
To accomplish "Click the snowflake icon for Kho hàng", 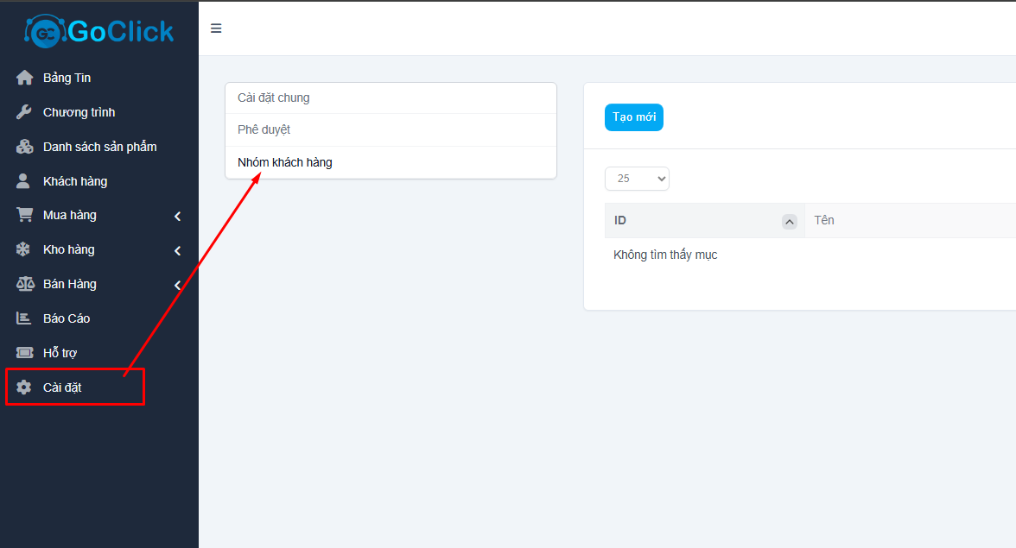I will pos(24,249).
